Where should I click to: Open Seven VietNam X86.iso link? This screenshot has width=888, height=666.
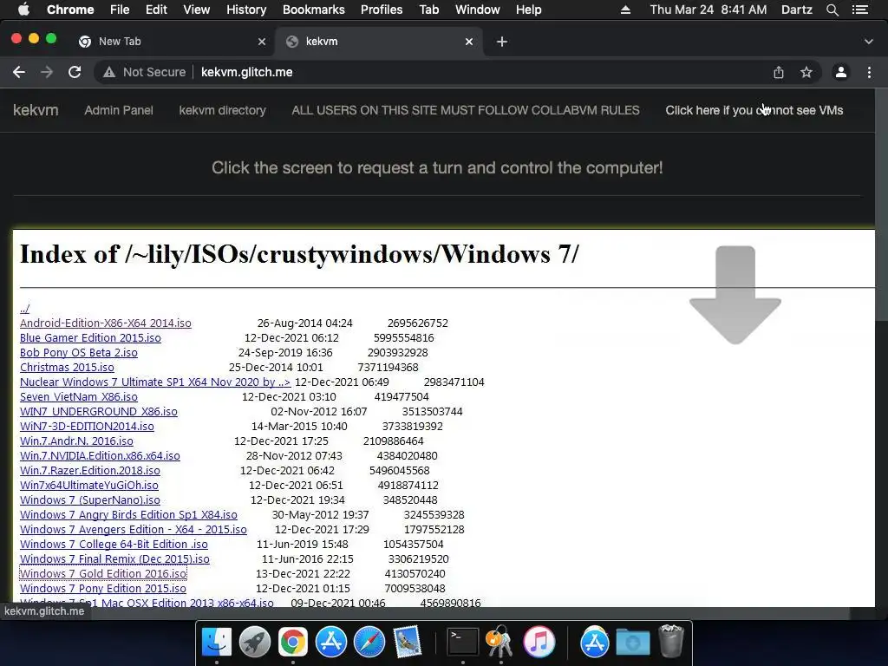click(x=79, y=396)
